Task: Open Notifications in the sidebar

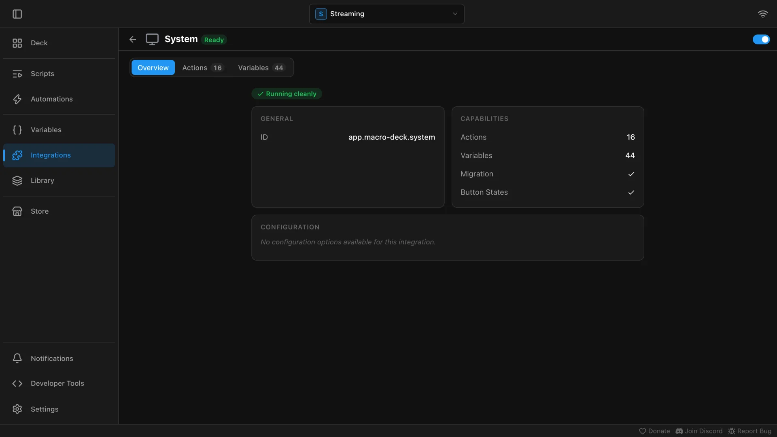Action: click(59, 359)
